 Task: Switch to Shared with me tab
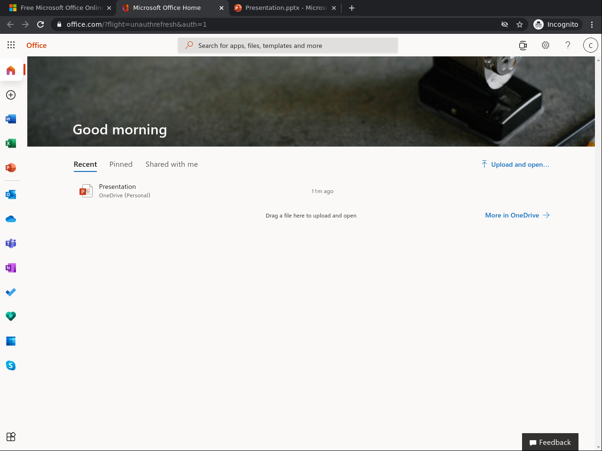[172, 164]
